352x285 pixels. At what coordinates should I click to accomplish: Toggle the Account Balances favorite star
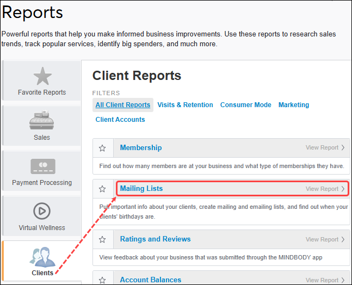click(x=102, y=280)
